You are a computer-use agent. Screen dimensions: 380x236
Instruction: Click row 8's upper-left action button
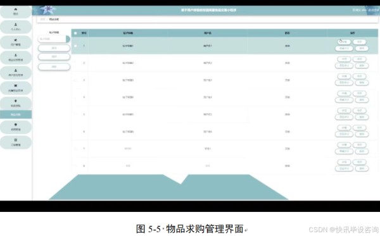pos(344,162)
